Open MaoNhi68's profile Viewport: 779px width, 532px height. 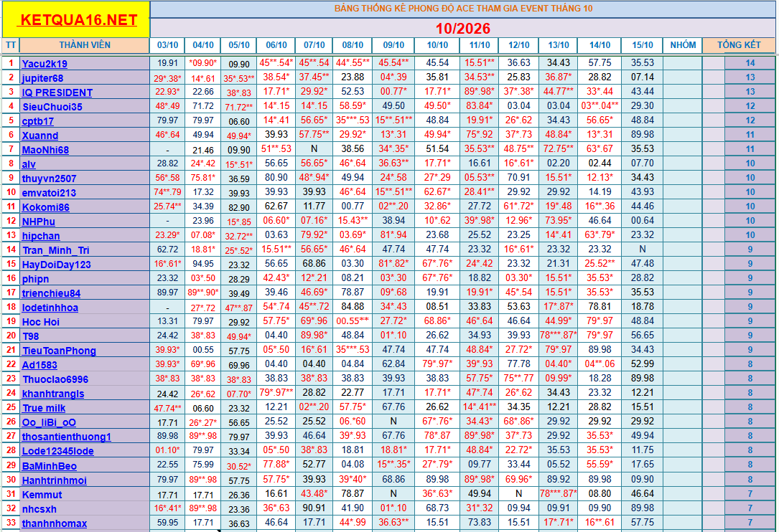(45, 150)
